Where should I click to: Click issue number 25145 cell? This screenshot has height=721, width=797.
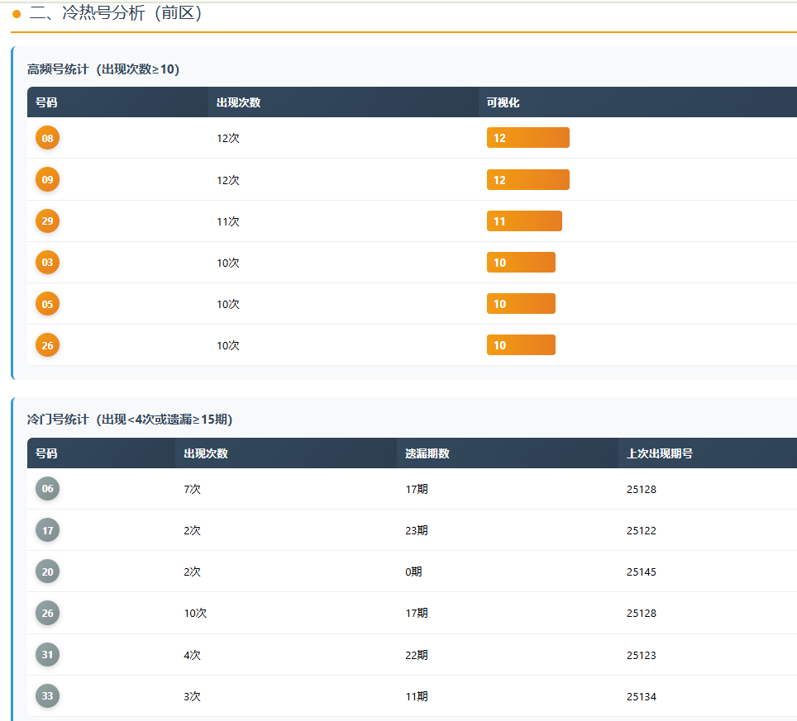click(x=641, y=572)
